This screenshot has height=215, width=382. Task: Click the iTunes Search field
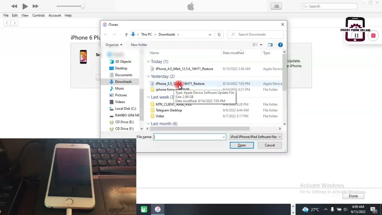point(329,6)
